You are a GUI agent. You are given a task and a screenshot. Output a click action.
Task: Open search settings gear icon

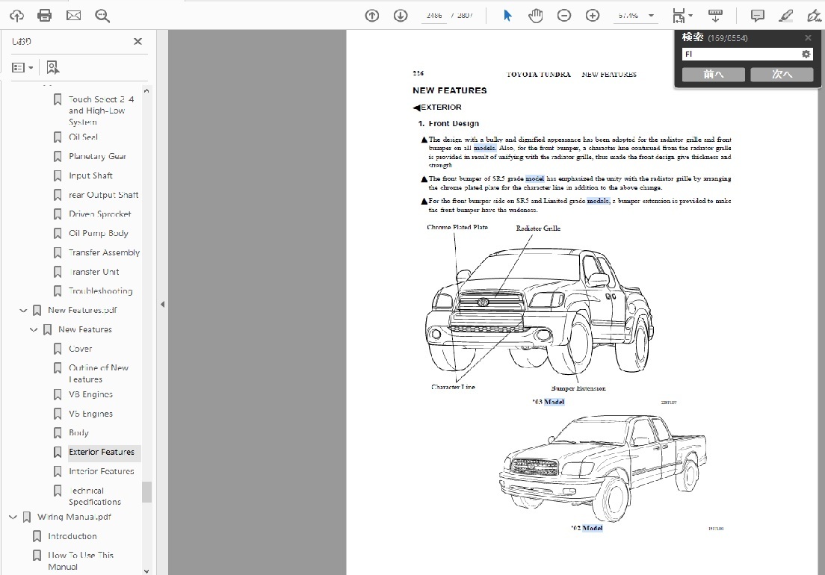tap(806, 54)
